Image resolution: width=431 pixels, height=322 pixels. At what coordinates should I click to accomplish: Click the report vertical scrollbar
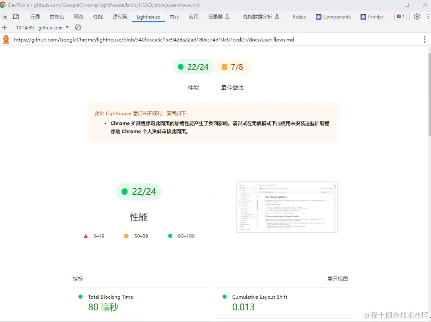coord(429,93)
